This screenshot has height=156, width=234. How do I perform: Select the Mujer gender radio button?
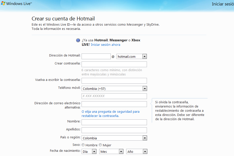click(100, 145)
